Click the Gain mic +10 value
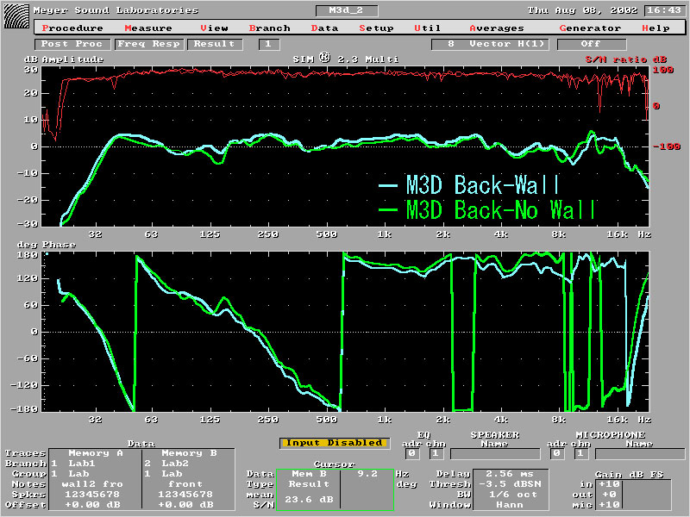Viewport: 690px width, 517px height. click(609, 505)
